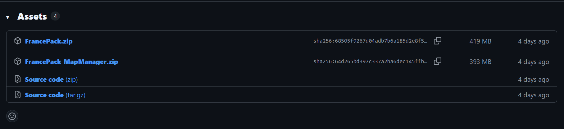The image size is (564, 129).
Task: Click the zip file icon beside Source code (zip)
Action: pos(18,79)
